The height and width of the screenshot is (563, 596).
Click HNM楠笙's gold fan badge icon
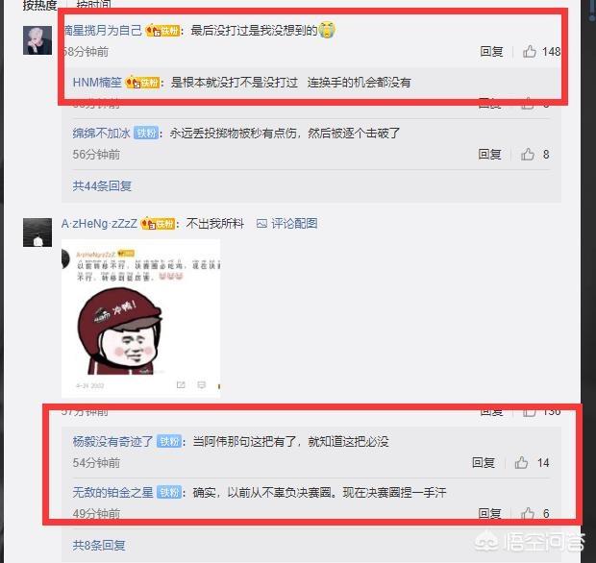[x=142, y=82]
